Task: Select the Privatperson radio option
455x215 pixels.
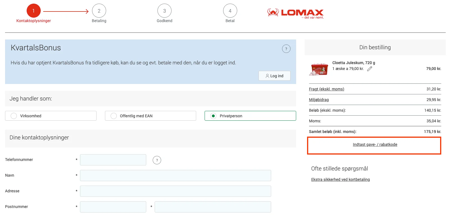Action: pos(250,116)
